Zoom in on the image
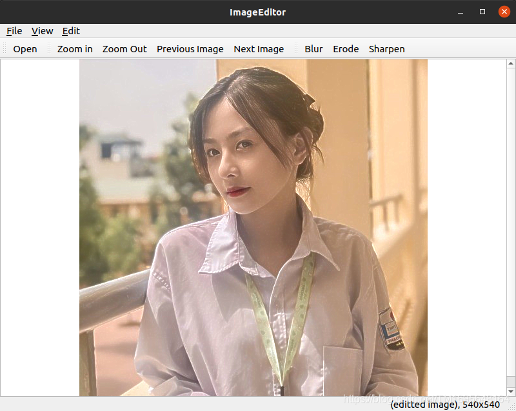Screen dimensions: 516x411 point(75,49)
